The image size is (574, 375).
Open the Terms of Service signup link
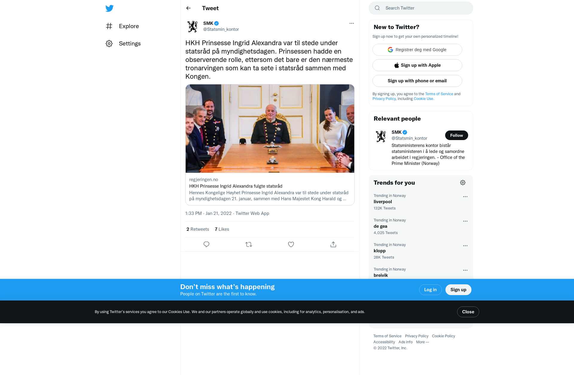coord(439,94)
